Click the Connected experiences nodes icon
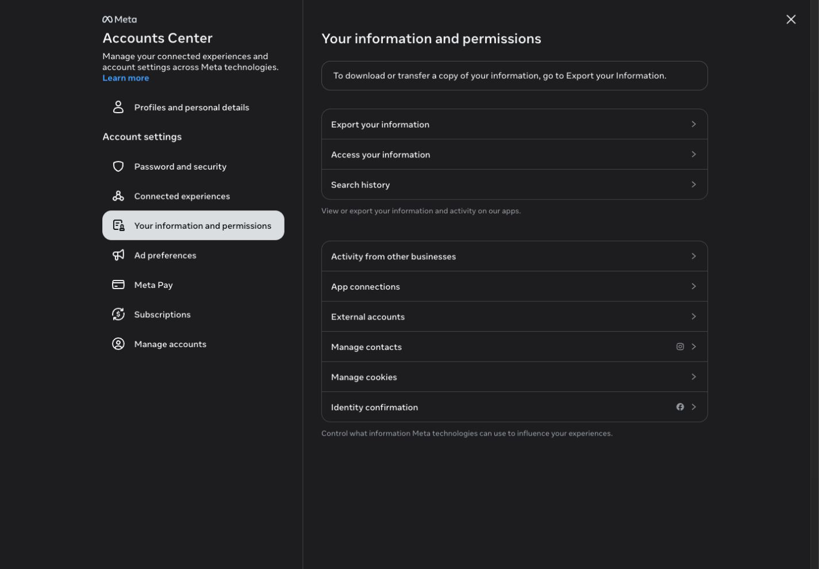 [118, 196]
